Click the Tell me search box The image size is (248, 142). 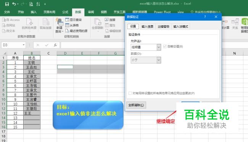[206, 12]
